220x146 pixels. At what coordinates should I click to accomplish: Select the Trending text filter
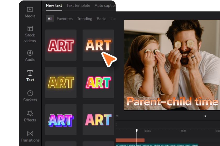tap(85, 19)
